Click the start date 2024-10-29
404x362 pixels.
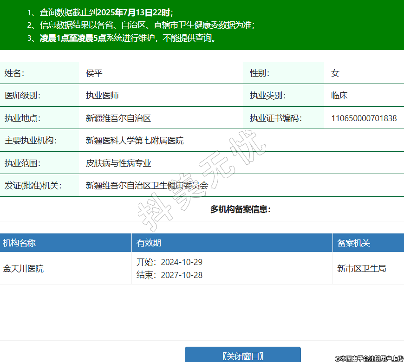coord(181,262)
